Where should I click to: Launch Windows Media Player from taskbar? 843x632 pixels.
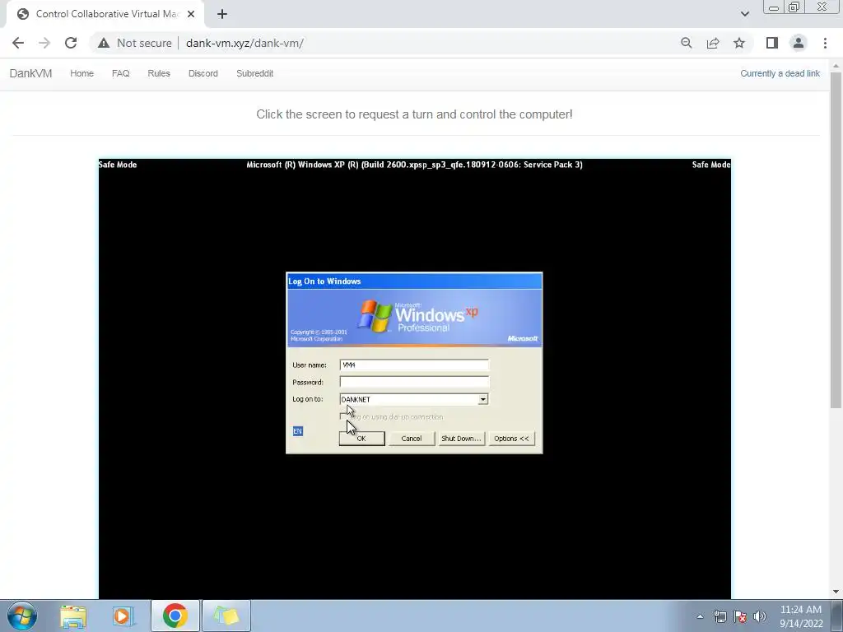click(123, 616)
